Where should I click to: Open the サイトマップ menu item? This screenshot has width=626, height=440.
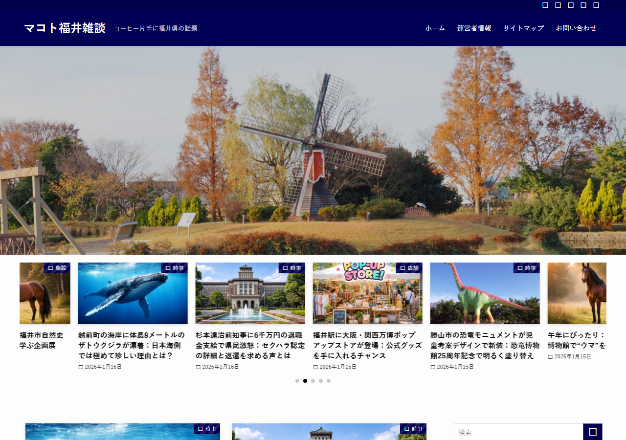click(x=524, y=28)
